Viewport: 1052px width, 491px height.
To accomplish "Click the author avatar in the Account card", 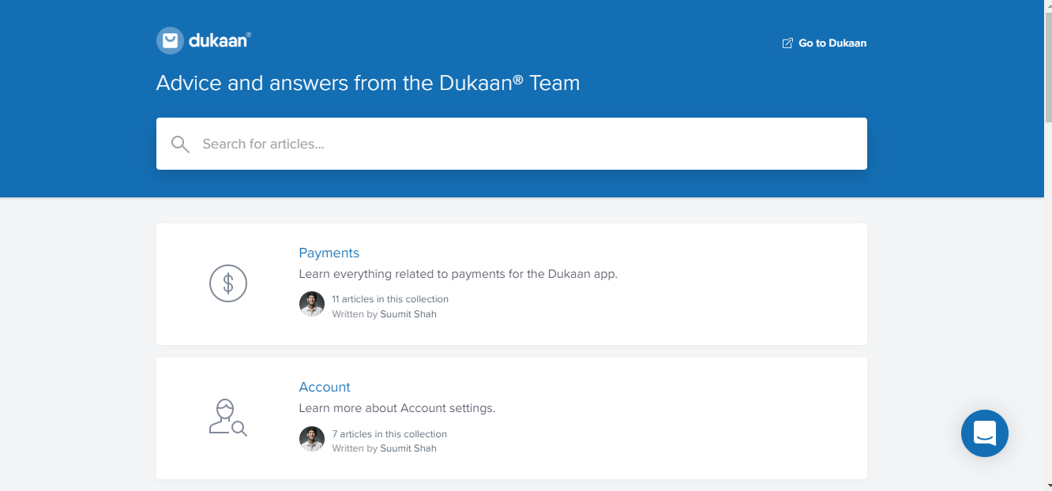I will click(312, 439).
